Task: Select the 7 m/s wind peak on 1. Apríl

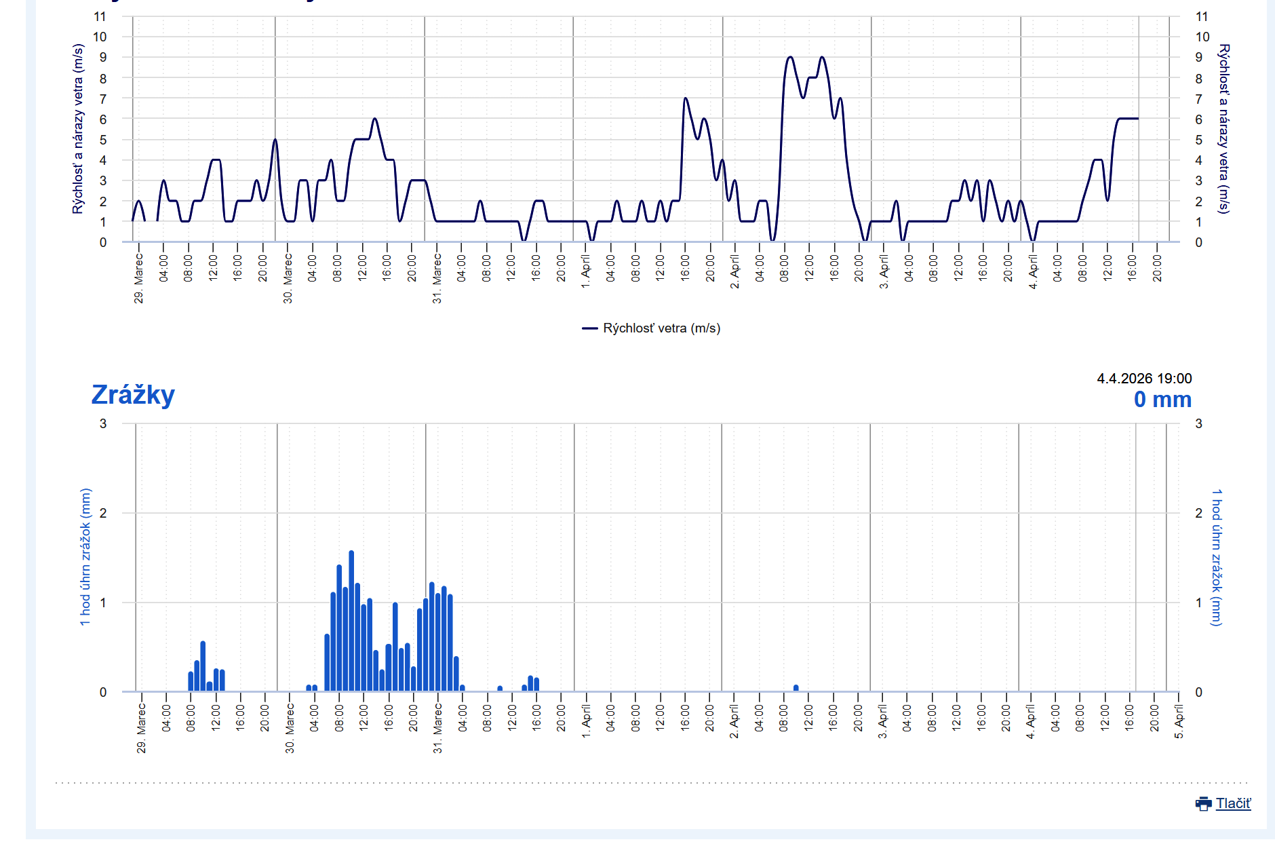Action: (x=686, y=100)
